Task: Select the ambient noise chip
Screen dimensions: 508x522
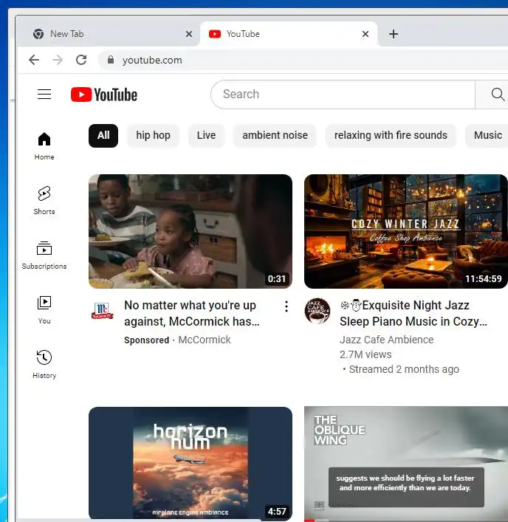Action: coord(275,136)
